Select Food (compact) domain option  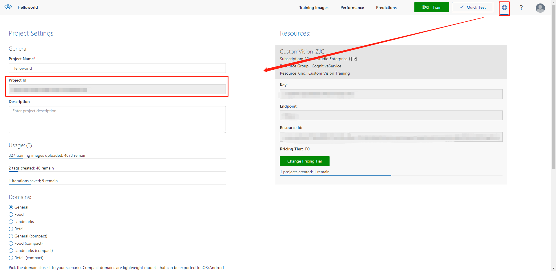pyautogui.click(x=11, y=243)
